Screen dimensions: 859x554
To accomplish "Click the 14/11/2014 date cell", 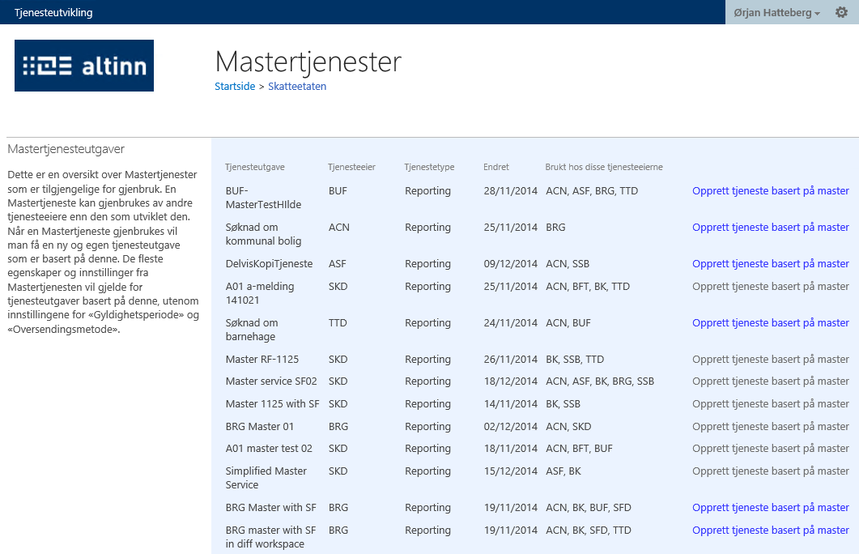I will [511, 404].
